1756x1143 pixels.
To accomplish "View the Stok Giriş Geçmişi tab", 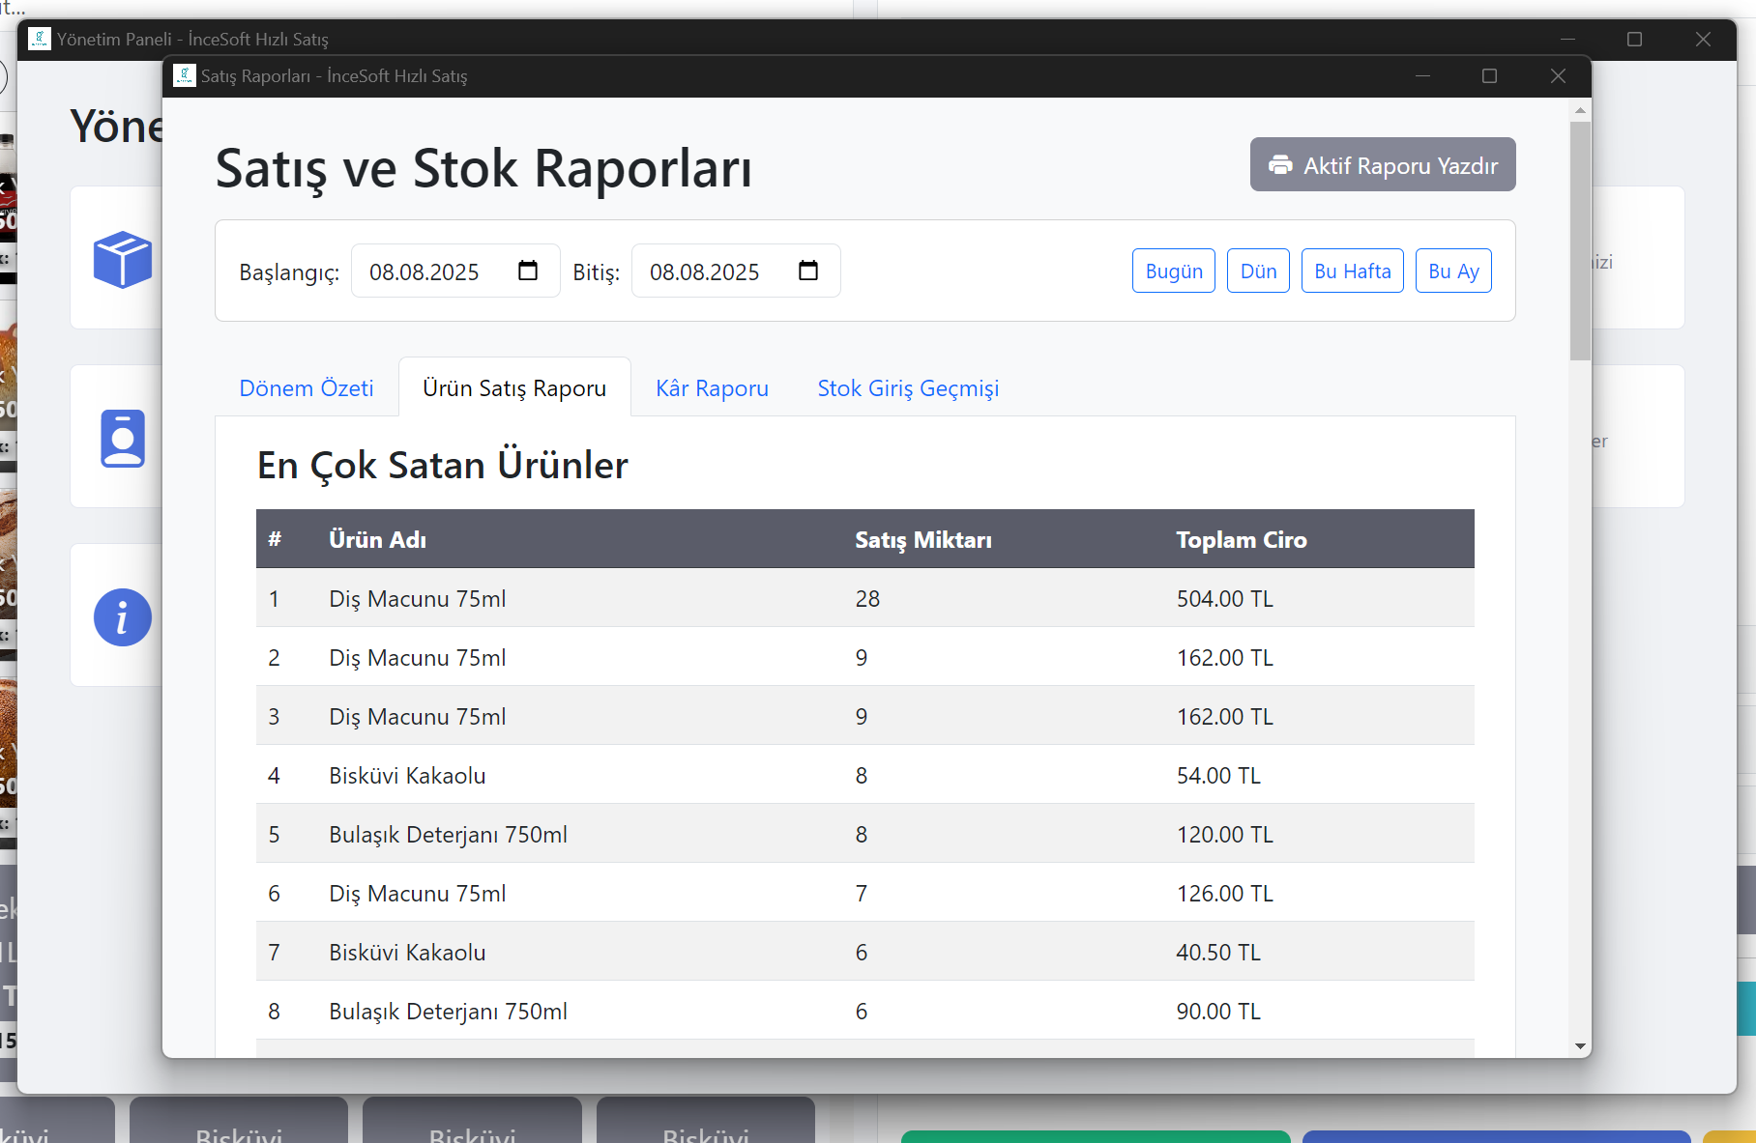I will (907, 387).
